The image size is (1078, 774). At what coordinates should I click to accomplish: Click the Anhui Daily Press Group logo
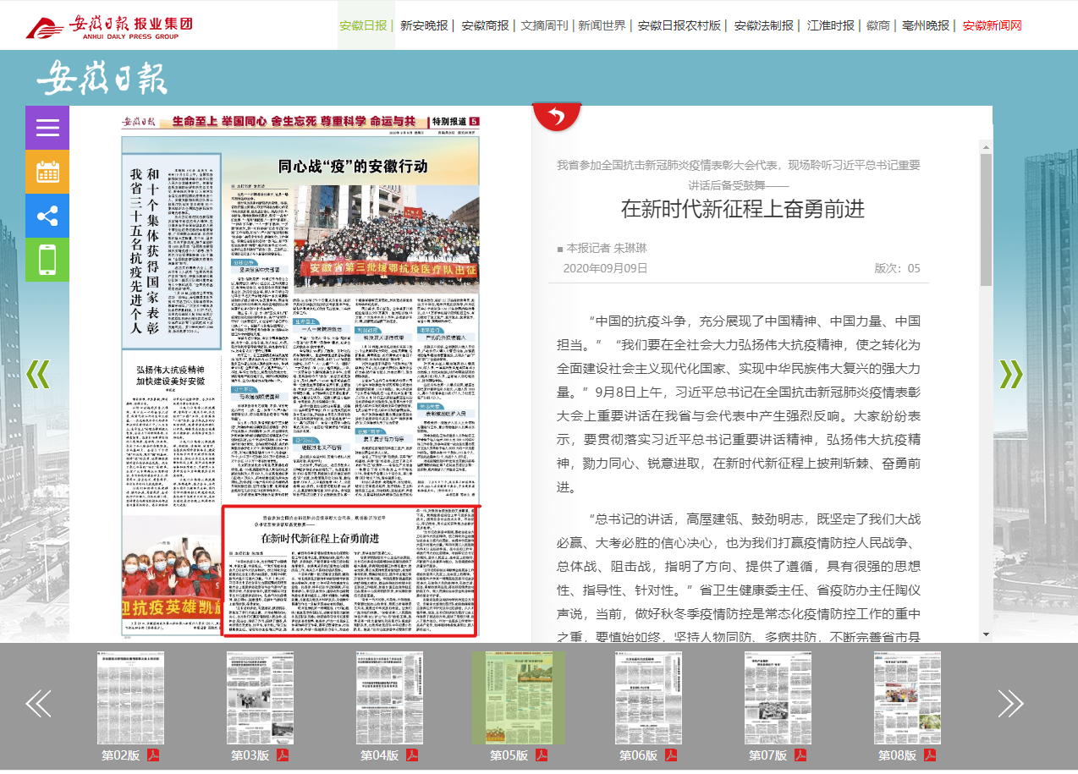(x=108, y=26)
